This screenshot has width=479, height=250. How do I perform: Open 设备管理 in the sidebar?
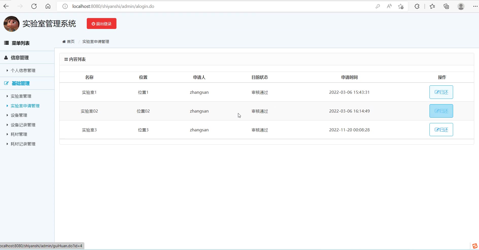click(19, 115)
